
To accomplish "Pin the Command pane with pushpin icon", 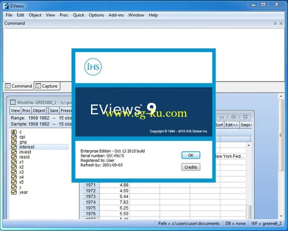I will coord(275,24).
